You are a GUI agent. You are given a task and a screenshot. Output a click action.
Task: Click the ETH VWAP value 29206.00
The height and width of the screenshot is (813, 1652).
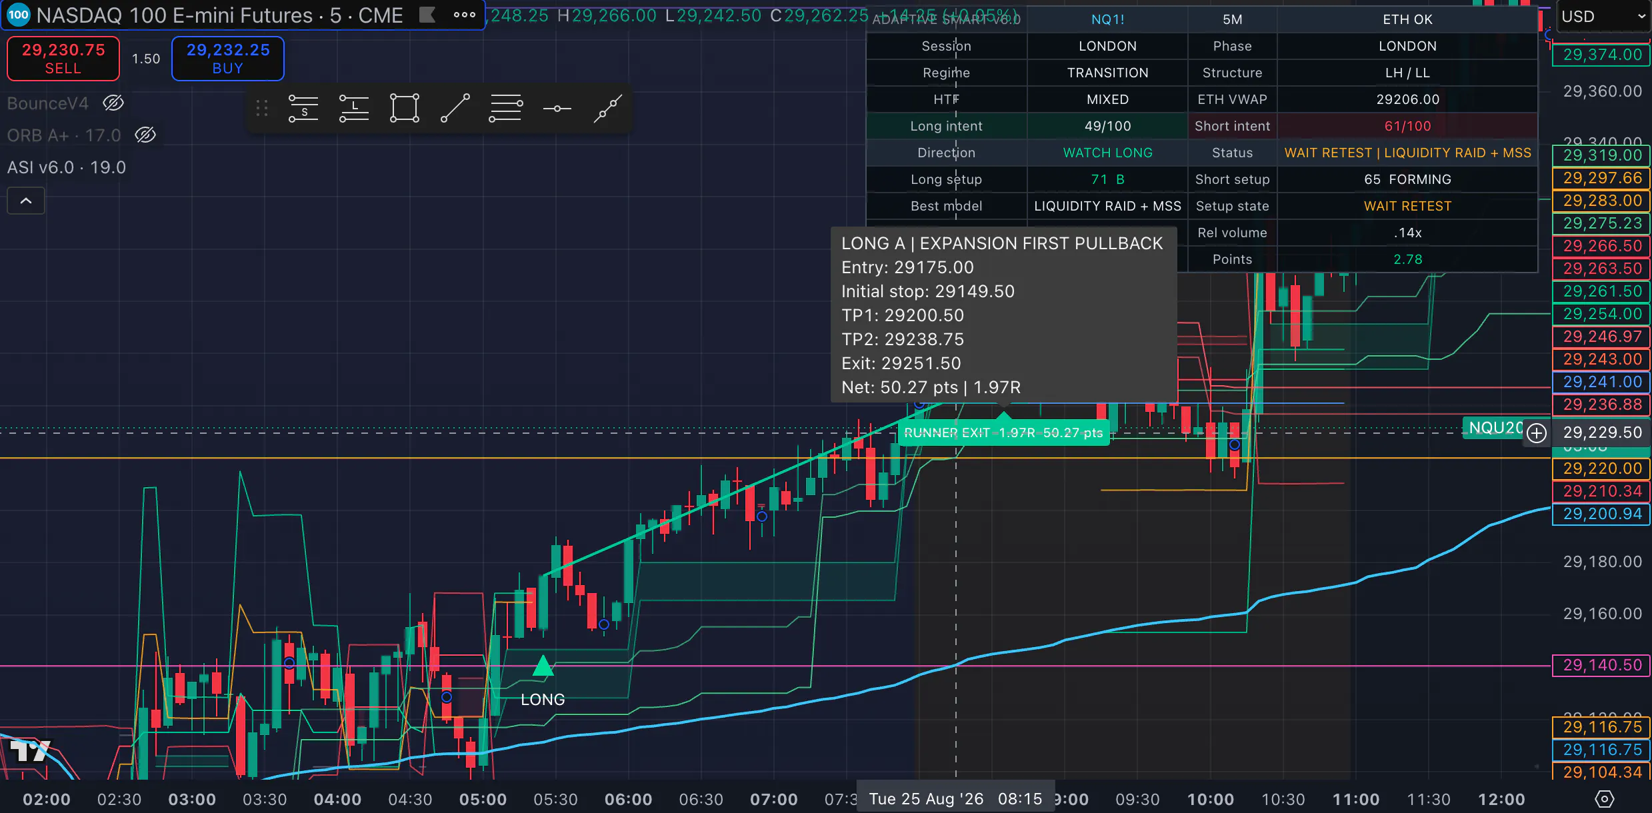tap(1407, 99)
